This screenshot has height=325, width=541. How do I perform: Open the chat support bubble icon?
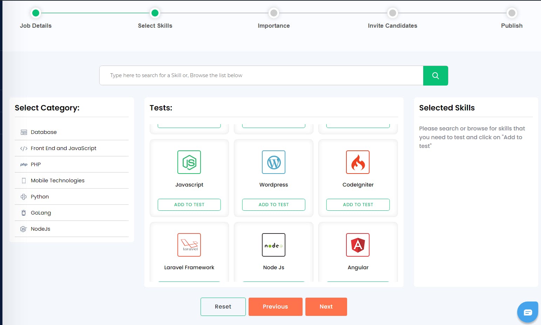[x=528, y=312]
